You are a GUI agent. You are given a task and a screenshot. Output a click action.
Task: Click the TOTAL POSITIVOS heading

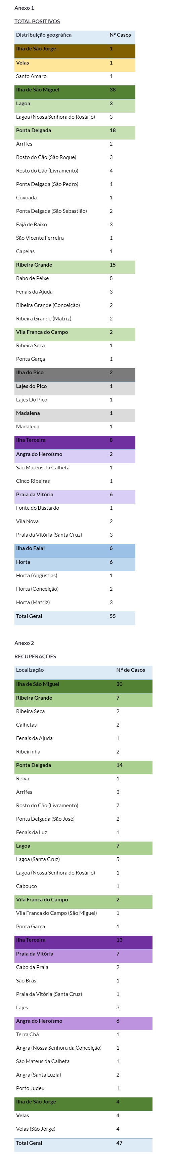tap(37, 21)
